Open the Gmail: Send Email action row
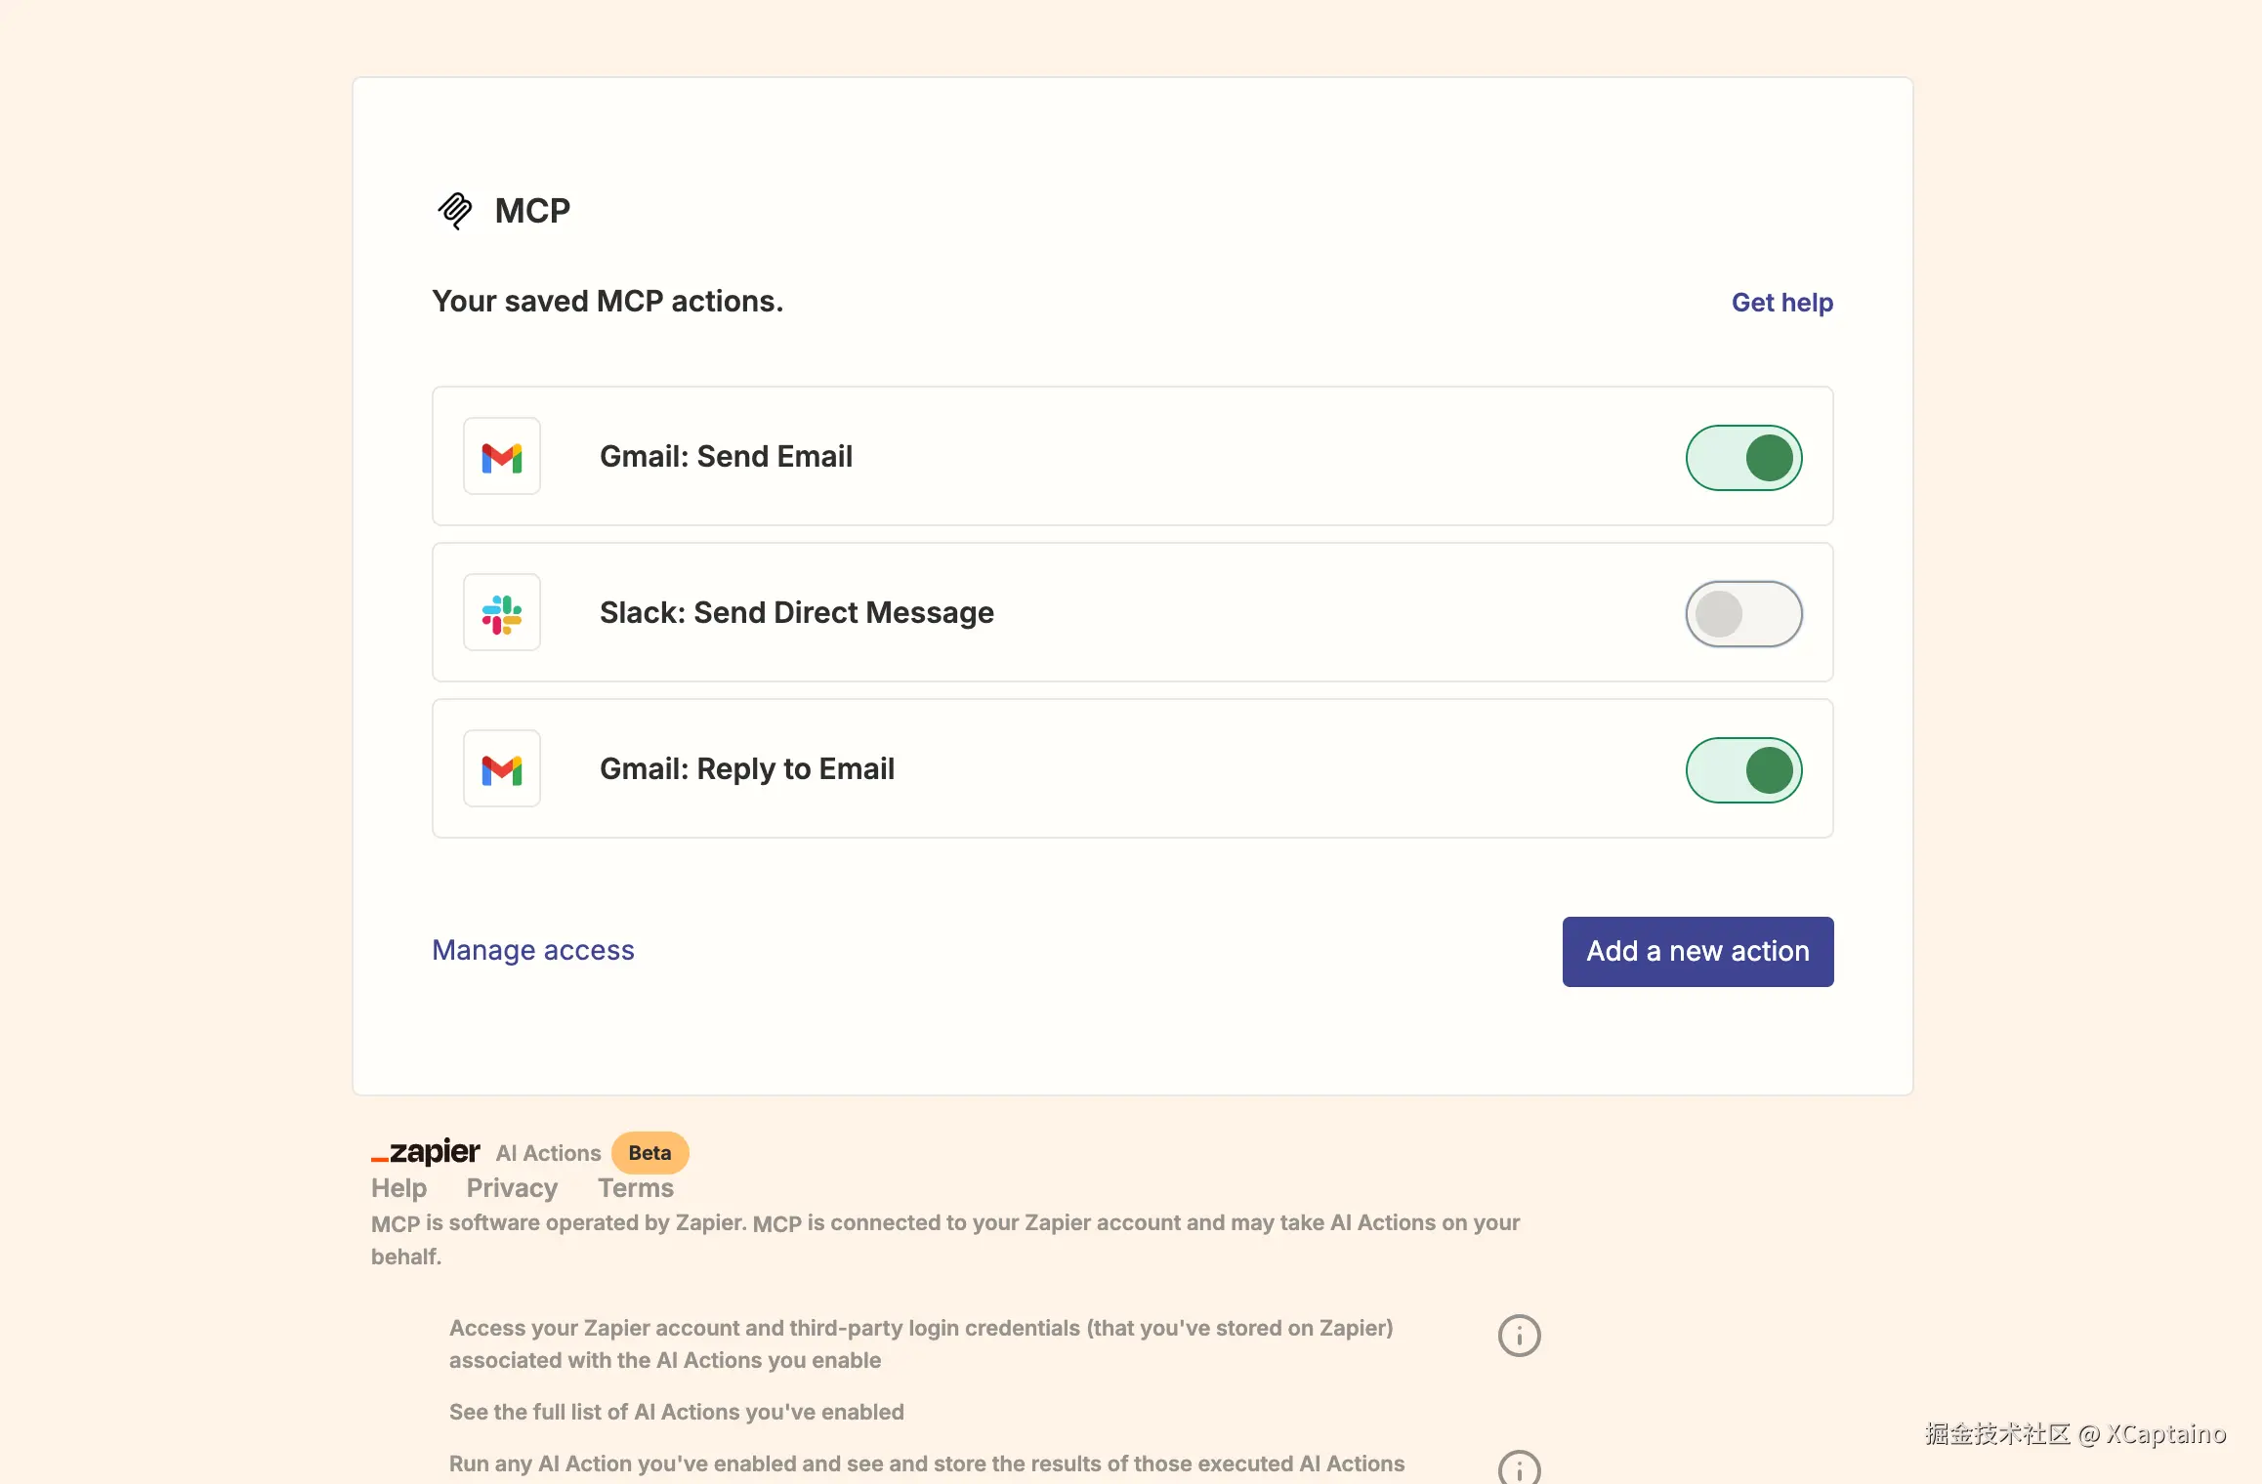The image size is (2262, 1484). [726, 457]
